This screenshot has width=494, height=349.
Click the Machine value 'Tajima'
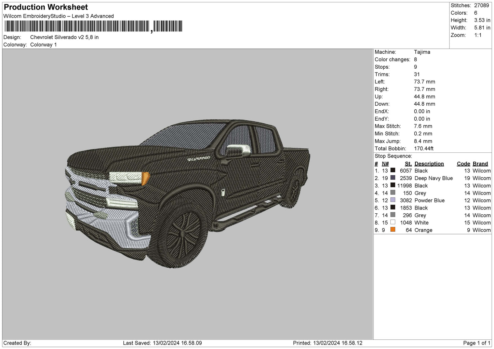[x=422, y=52]
